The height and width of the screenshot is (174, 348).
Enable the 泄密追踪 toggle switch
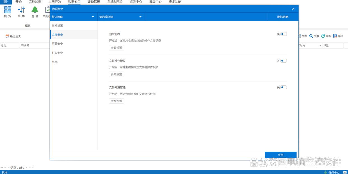tap(284, 34)
